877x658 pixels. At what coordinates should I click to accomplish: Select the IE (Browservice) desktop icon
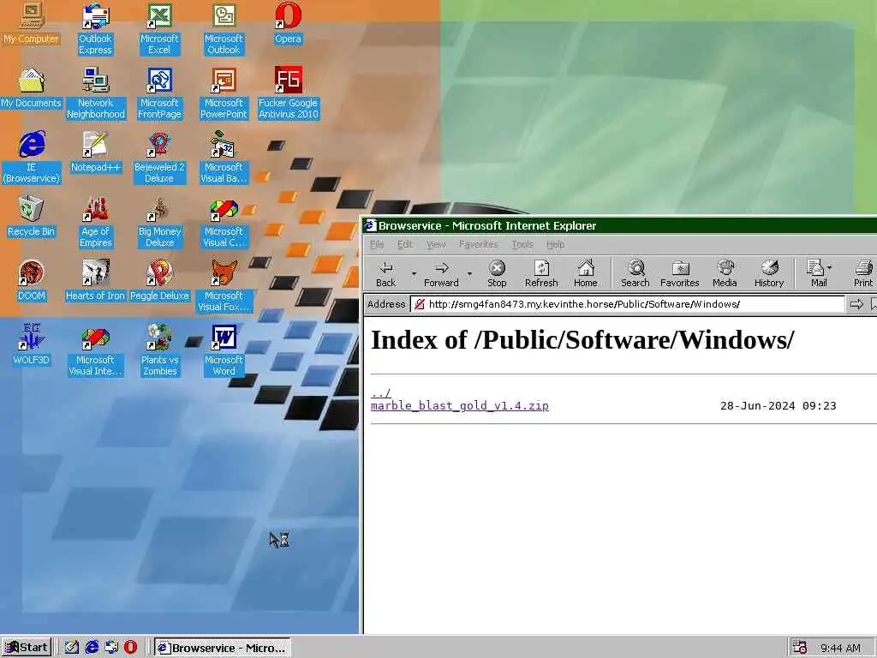[32, 158]
